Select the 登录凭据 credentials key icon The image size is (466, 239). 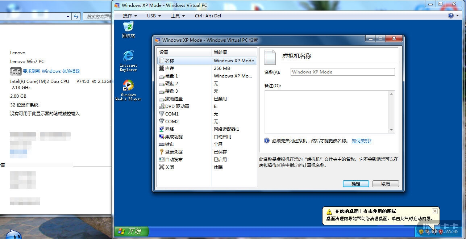point(162,152)
